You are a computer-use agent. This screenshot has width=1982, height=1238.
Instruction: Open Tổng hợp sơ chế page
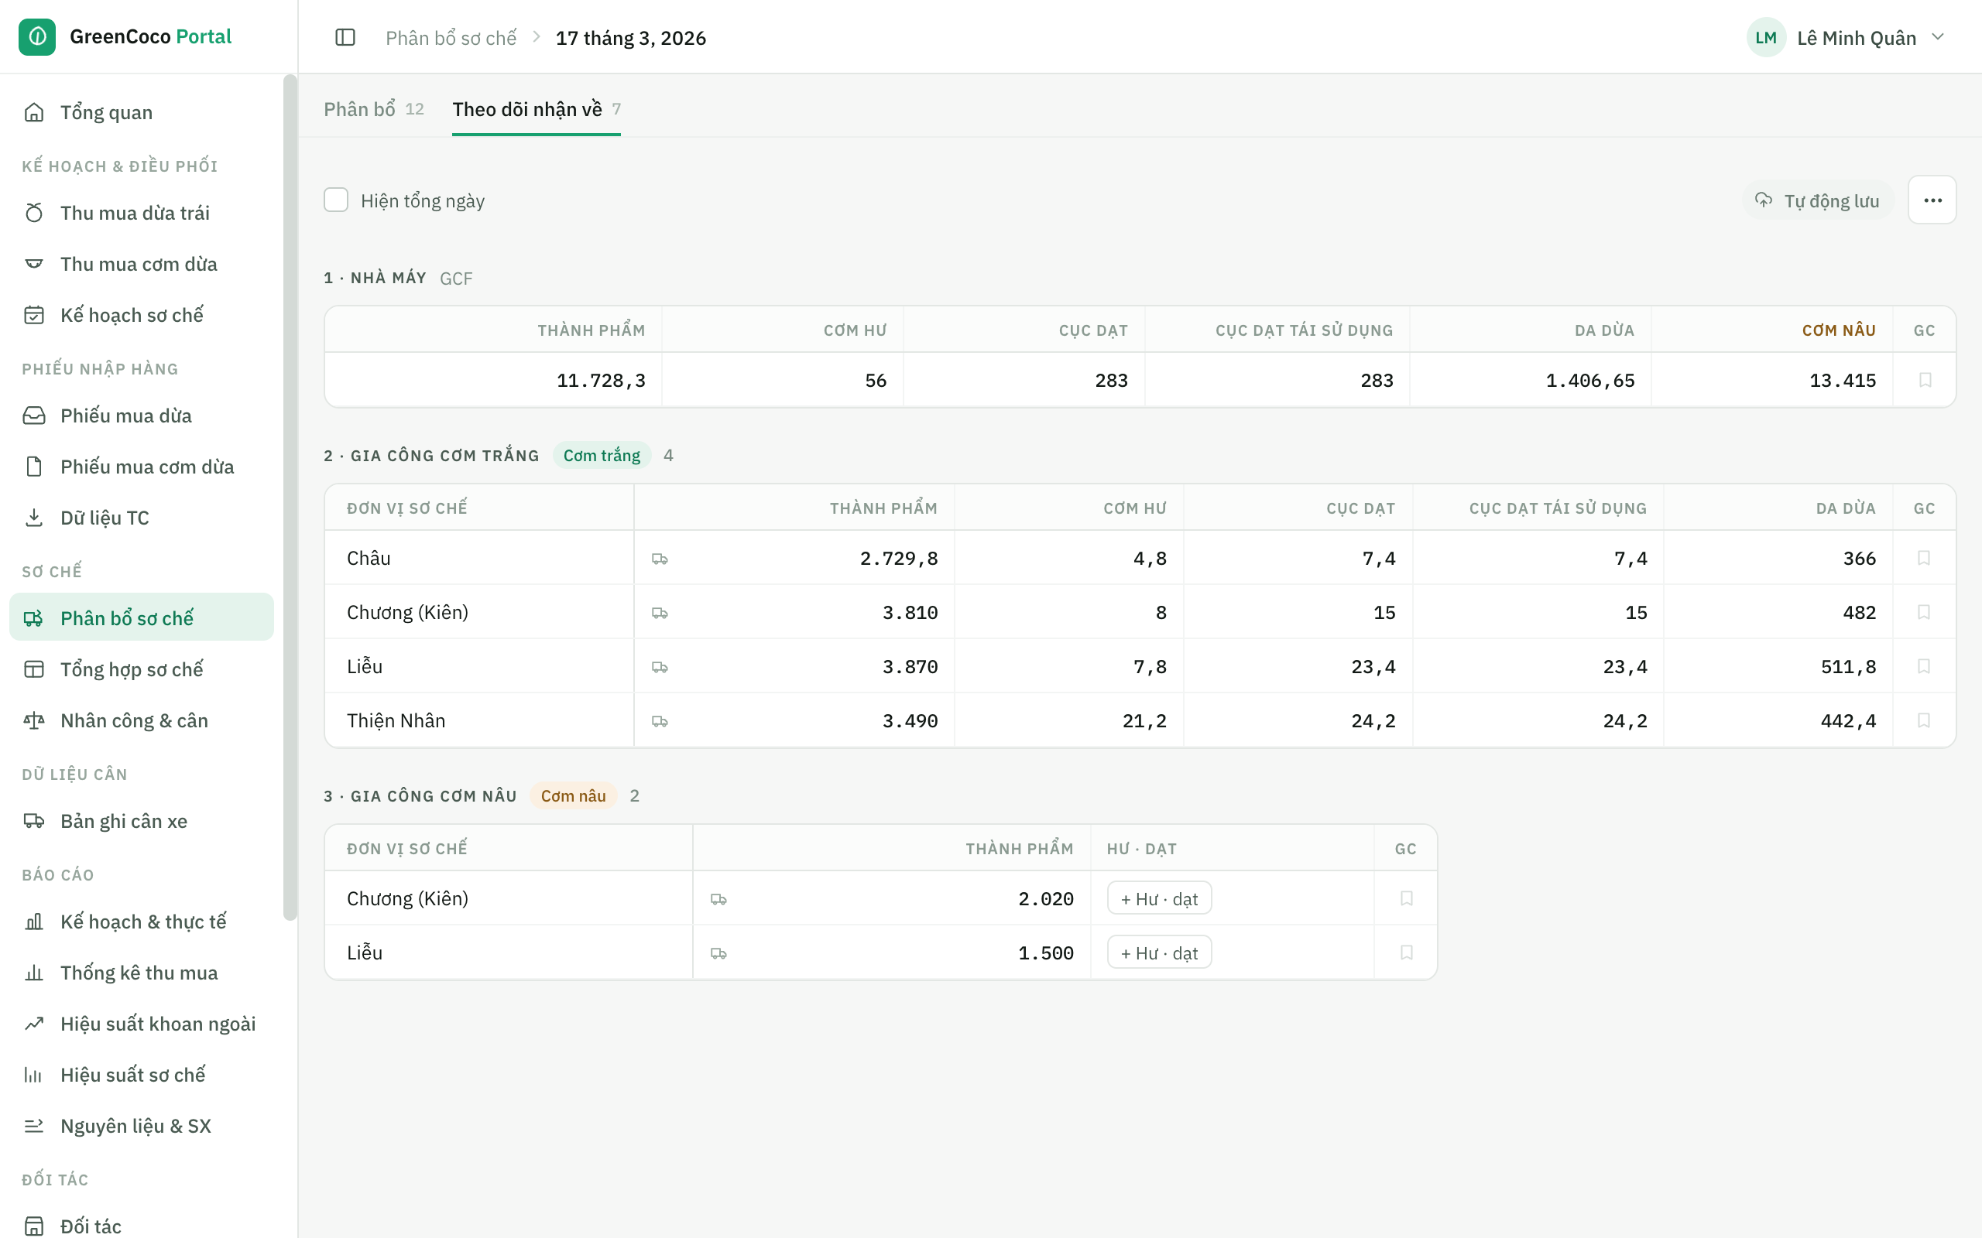pos(142,669)
